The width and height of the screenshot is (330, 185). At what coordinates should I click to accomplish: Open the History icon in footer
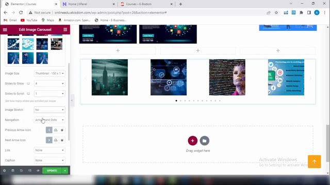(21, 171)
